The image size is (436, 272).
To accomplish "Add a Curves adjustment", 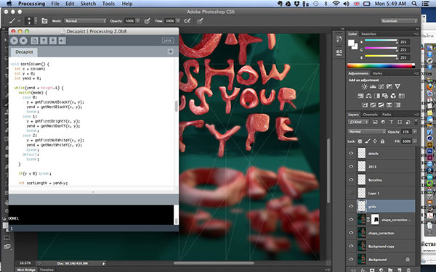I will pyautogui.click(x=381, y=87).
